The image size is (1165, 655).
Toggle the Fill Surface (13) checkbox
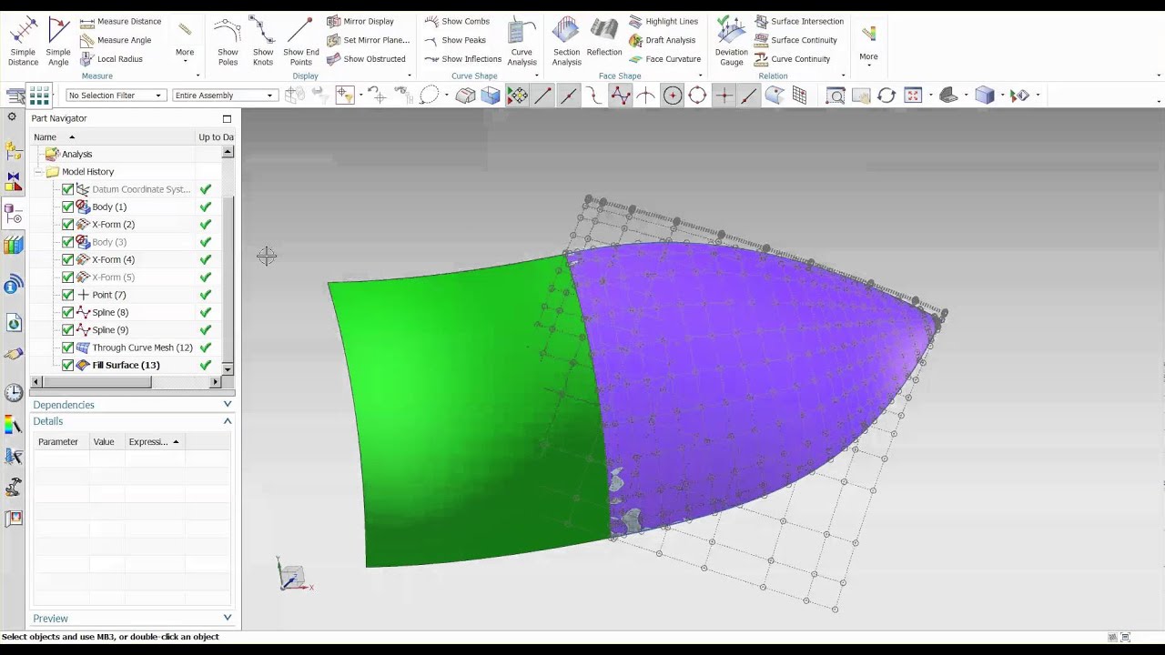click(x=67, y=366)
